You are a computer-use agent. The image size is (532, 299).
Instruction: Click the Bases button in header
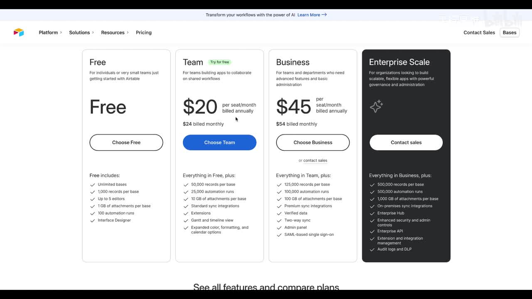509,32
